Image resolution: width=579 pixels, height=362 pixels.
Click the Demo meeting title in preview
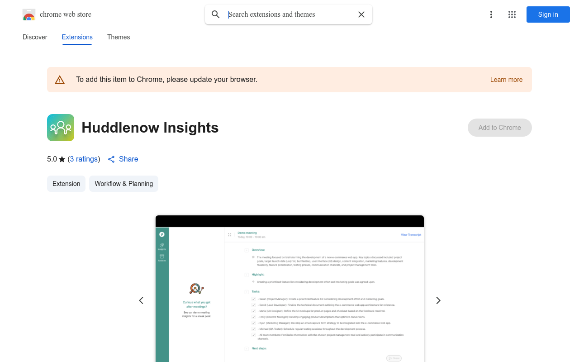pyautogui.click(x=247, y=233)
